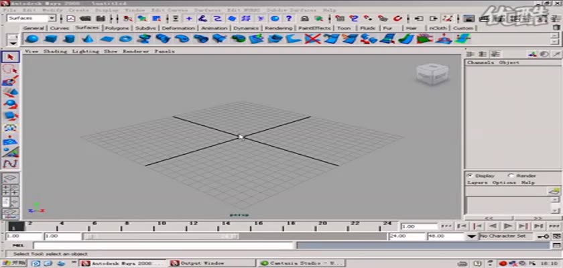
Task: Open the Edit NURBS menu
Action: pyautogui.click(x=243, y=10)
